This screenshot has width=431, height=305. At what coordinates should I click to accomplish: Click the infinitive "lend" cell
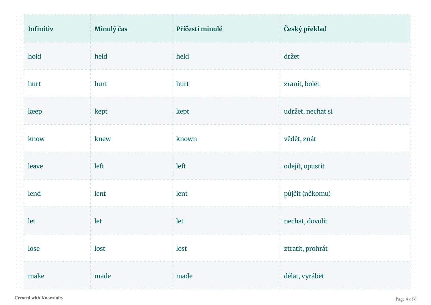point(34,193)
